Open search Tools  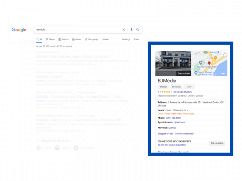136,39
